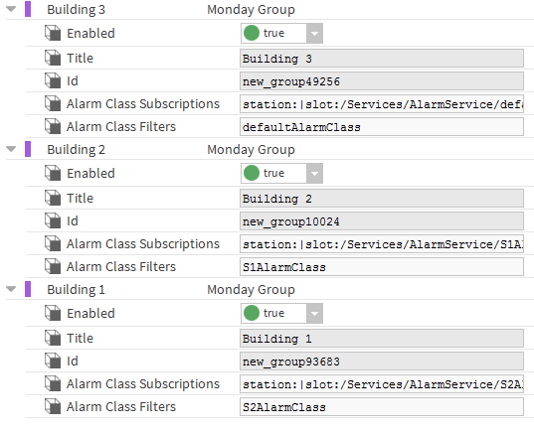Click the cube icon next to Building 3 Title

coord(53,58)
